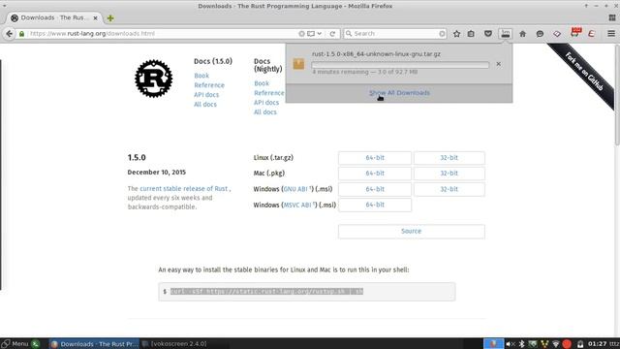Viewport: 620px width, 349px height.
Task: Open Reference link under Docs (1.5.0)
Action: pyautogui.click(x=209, y=85)
